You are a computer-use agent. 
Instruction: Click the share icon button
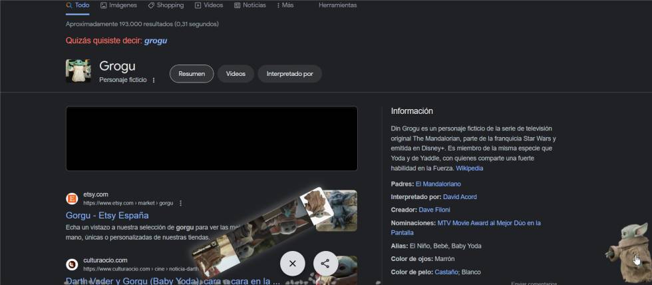tap(325, 264)
